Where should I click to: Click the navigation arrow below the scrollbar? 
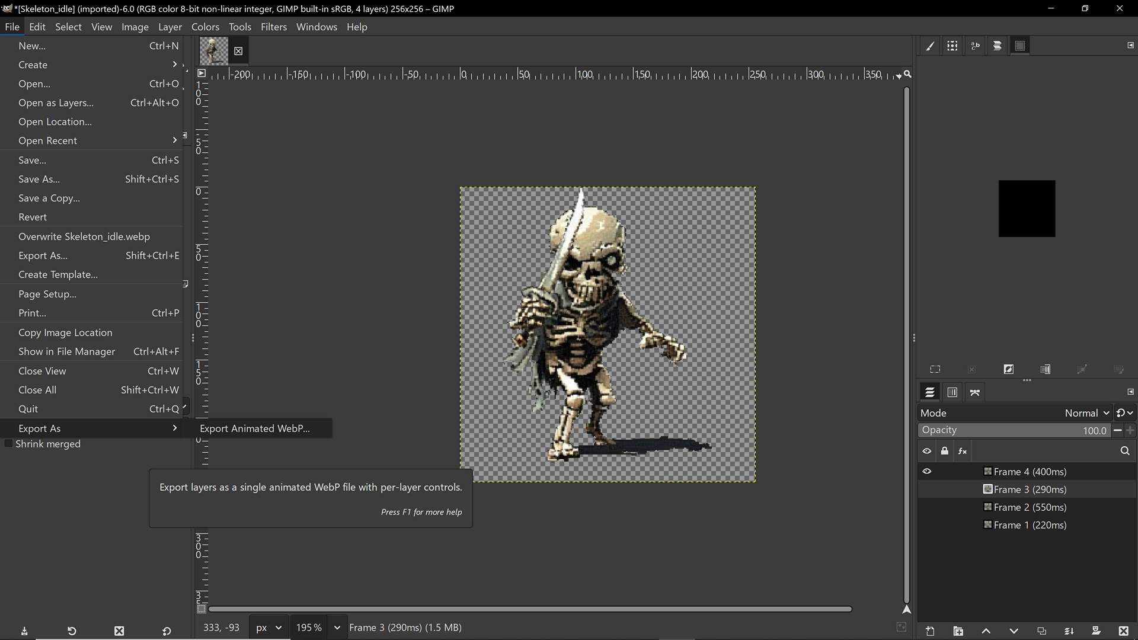coord(907,609)
